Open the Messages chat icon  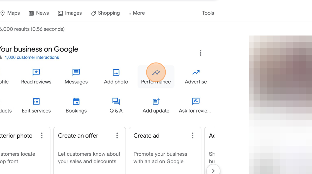(x=76, y=72)
